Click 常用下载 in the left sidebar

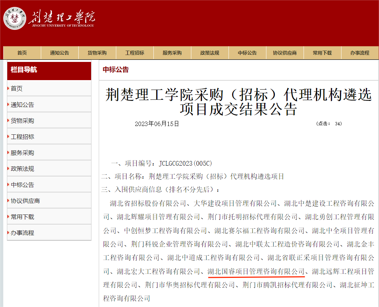(x=49, y=217)
